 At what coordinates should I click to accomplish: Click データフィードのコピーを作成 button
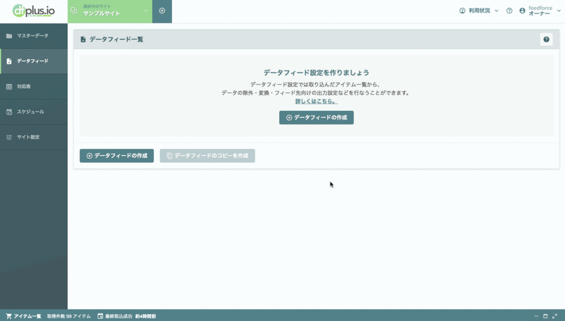(x=207, y=156)
